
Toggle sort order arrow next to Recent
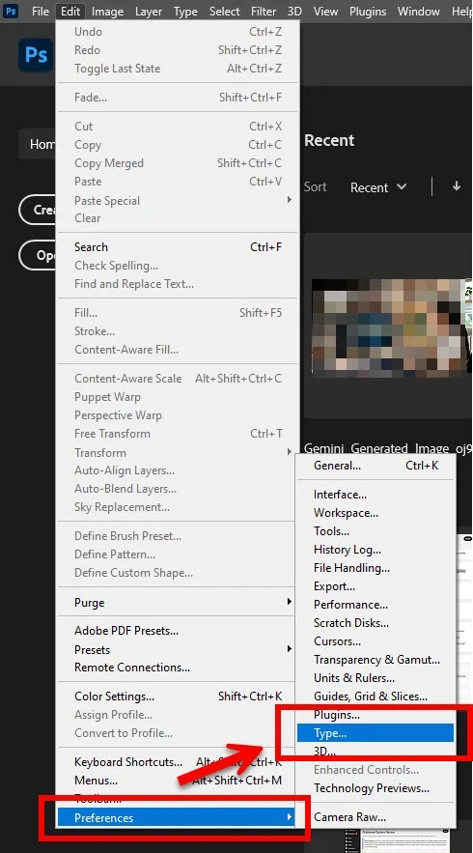(457, 186)
